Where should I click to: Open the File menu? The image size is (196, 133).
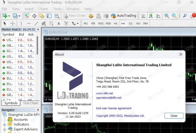point(4,9)
